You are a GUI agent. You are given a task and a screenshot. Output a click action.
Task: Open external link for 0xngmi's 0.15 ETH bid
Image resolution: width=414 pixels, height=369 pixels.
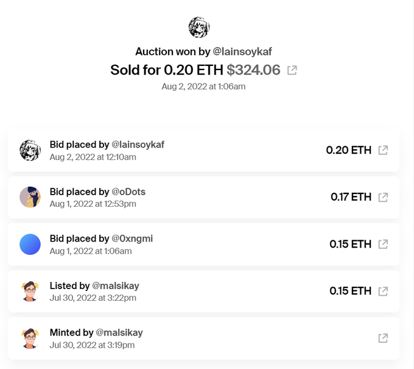tap(383, 244)
